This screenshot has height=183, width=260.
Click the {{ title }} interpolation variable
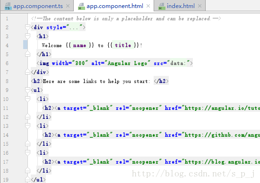123,45
